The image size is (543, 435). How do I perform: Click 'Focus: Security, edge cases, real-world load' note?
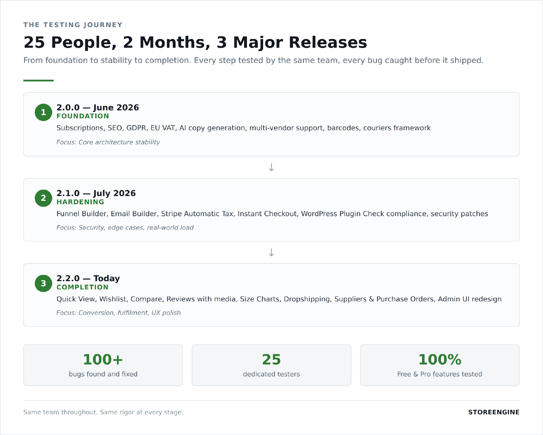(x=125, y=228)
